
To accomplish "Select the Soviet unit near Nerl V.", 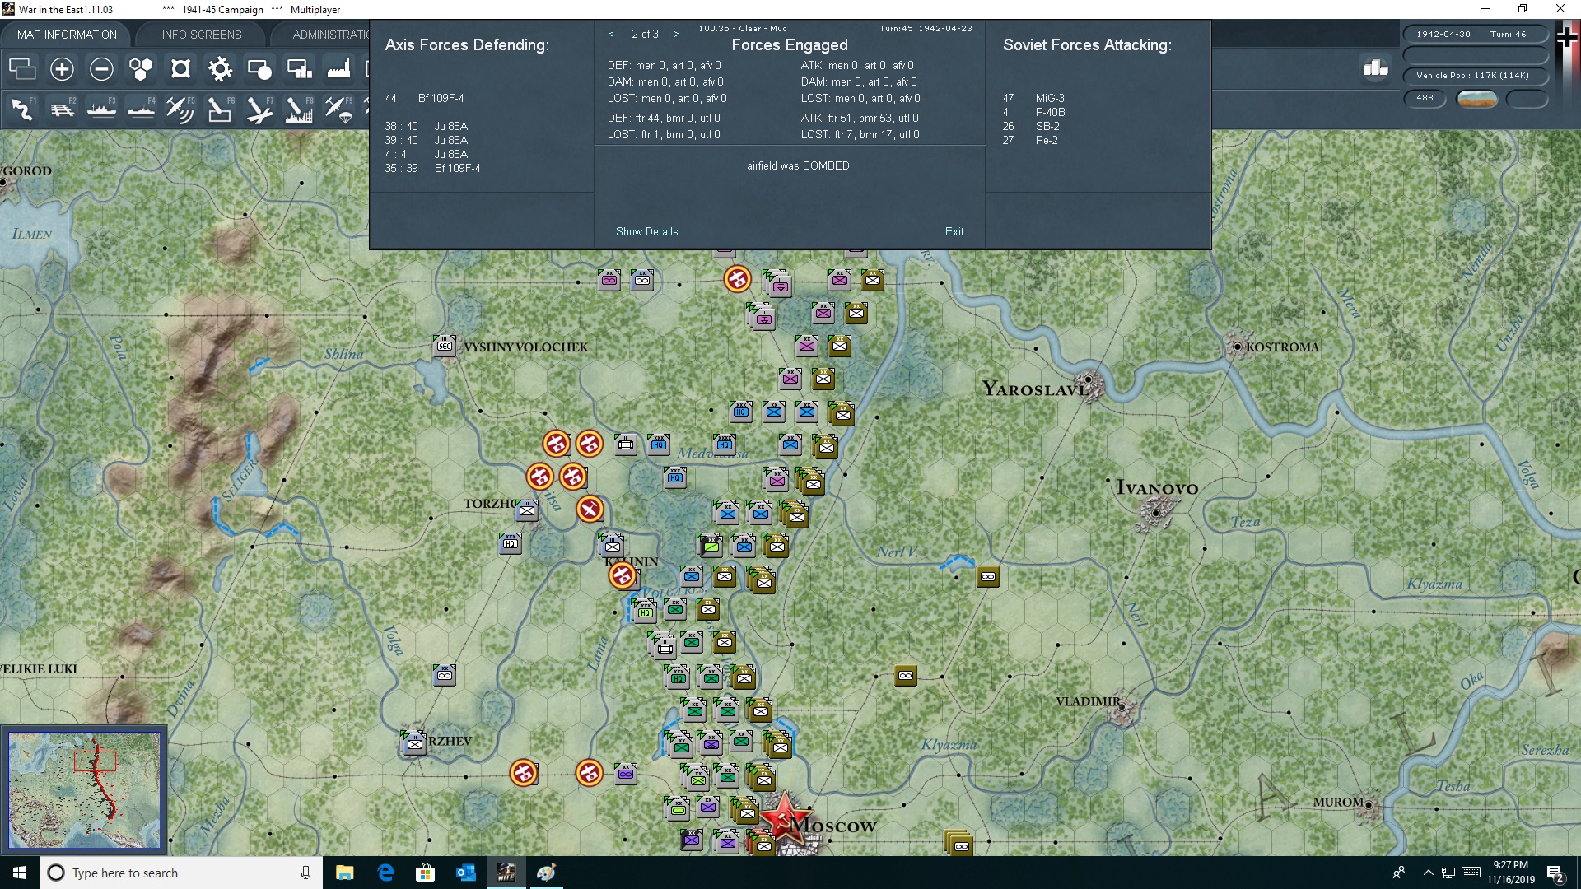I will coord(988,577).
